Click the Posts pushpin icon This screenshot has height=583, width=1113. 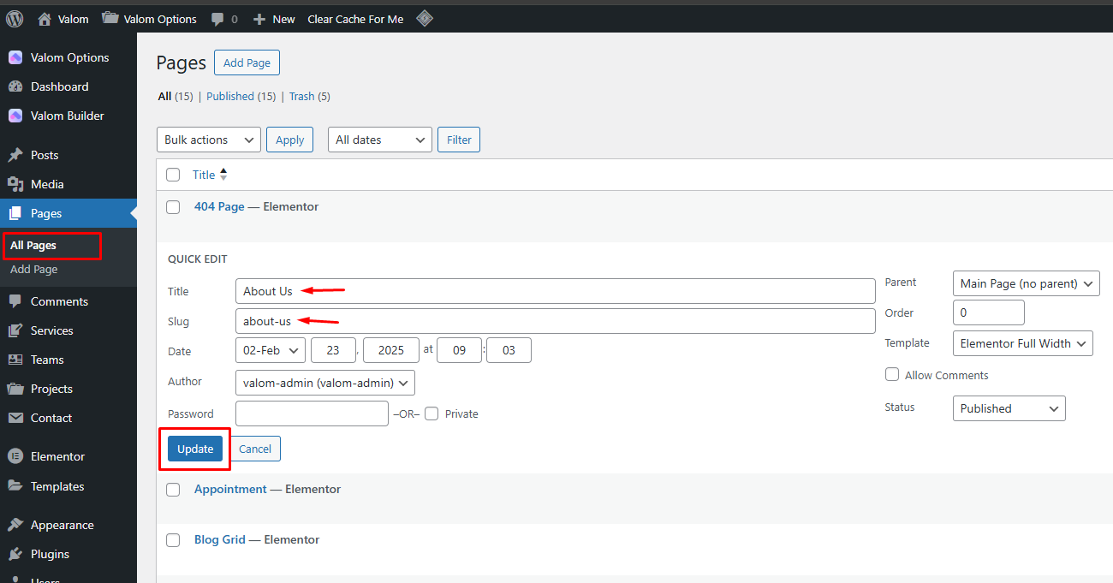point(15,155)
